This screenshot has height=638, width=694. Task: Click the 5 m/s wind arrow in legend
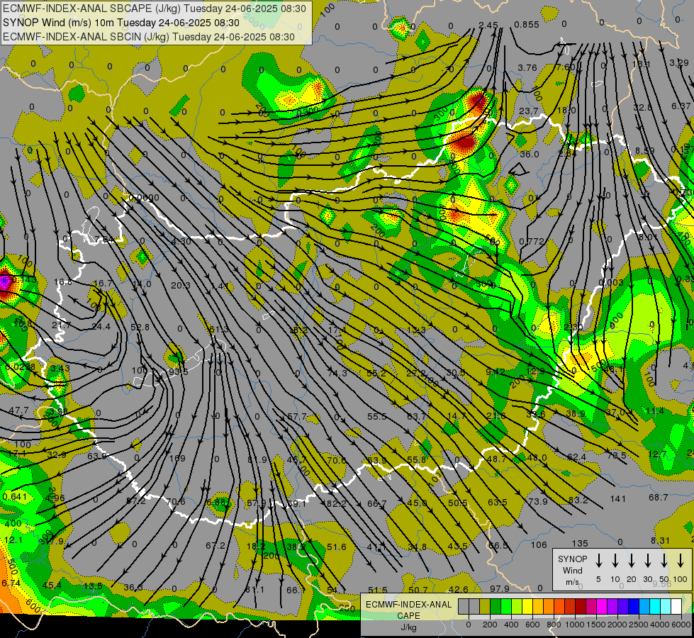(x=598, y=561)
